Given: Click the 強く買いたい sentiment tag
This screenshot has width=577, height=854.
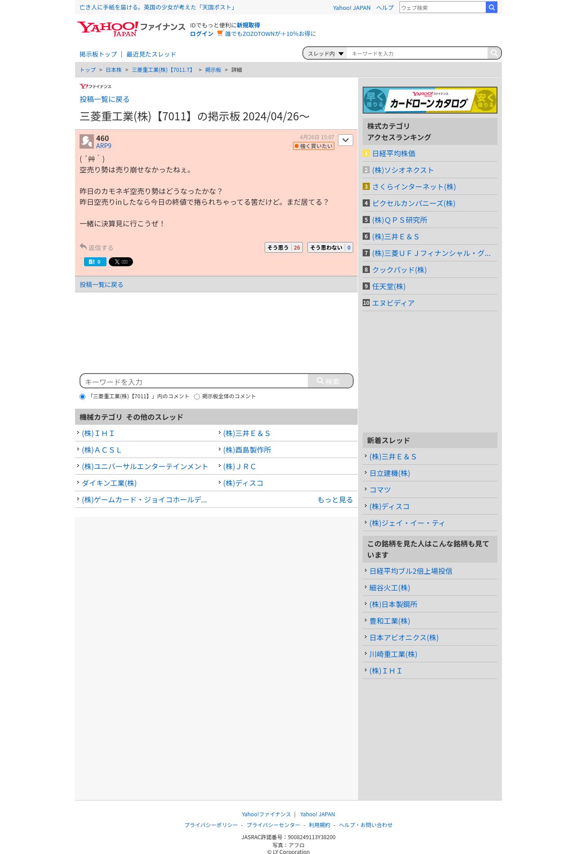Looking at the screenshot, I should point(314,146).
